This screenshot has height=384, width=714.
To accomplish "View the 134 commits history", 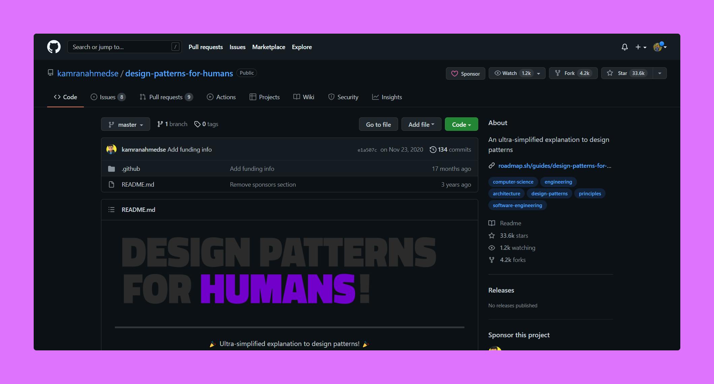I will 450,150.
